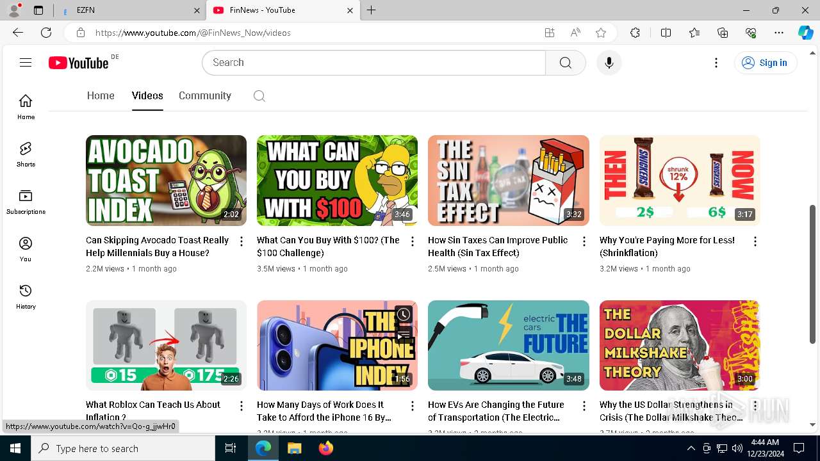Open What Can You Buy With $100 title
The width and height of the screenshot is (820, 461).
click(x=328, y=247)
